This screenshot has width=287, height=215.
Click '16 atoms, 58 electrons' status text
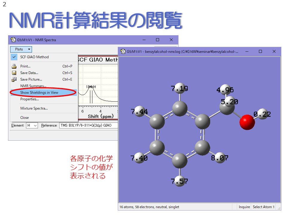pyautogui.click(x=149, y=207)
